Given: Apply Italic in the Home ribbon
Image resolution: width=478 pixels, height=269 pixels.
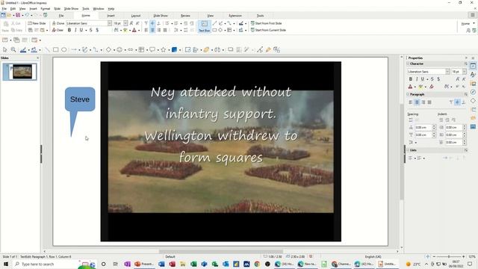Looking at the screenshot, I should (x=75, y=30).
